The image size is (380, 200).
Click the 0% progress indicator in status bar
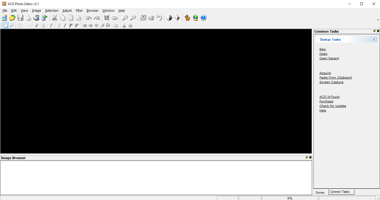tap(290, 198)
